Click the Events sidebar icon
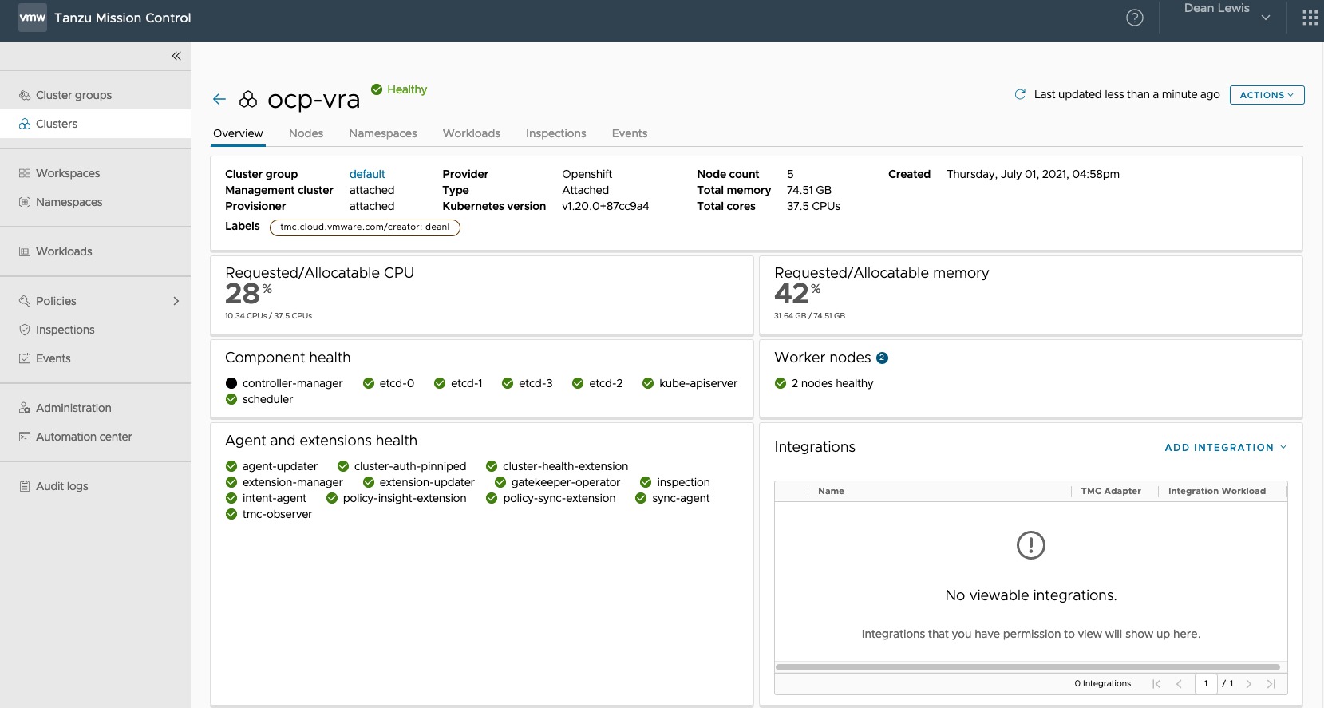This screenshot has width=1324, height=708. (25, 358)
